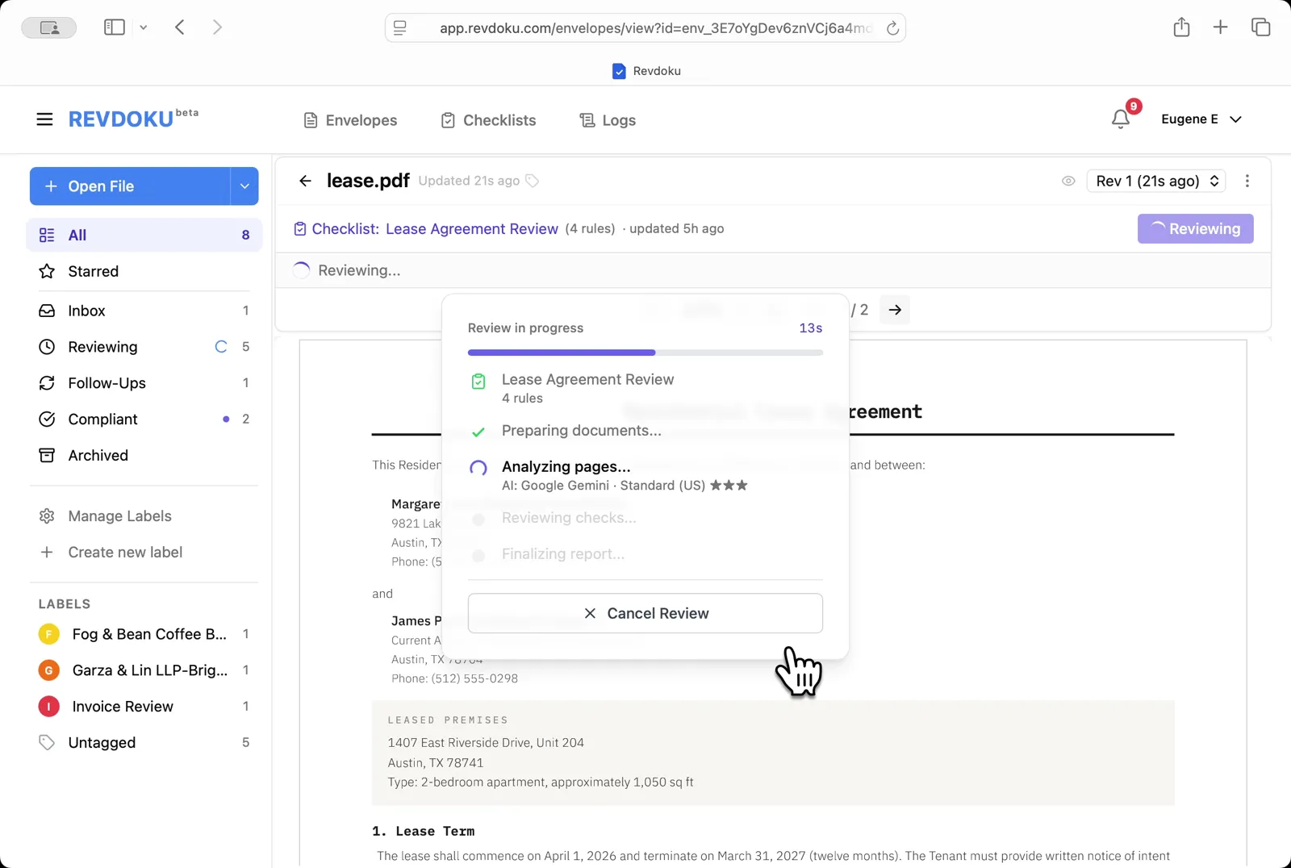1291x868 pixels.
Task: Toggle the browser sidebar button
Action: (x=115, y=27)
